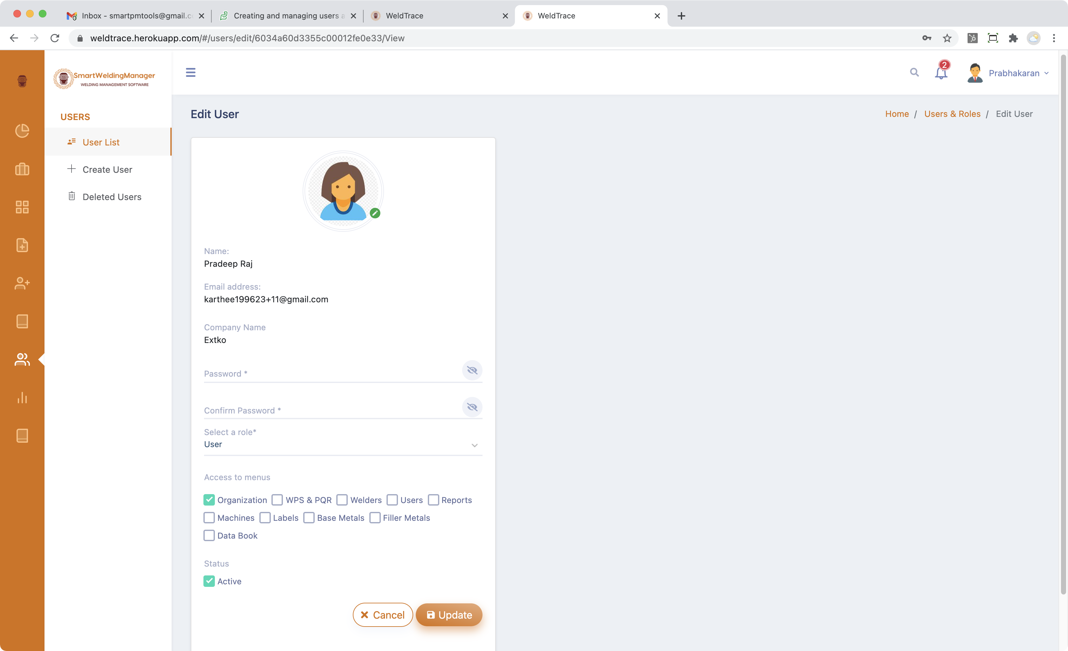Click the browser address bar URL

(x=247, y=38)
